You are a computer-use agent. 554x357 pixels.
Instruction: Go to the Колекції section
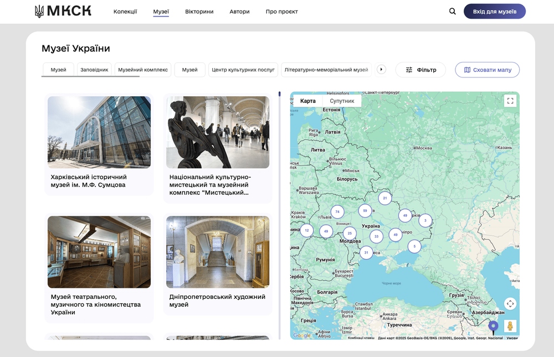[125, 12]
